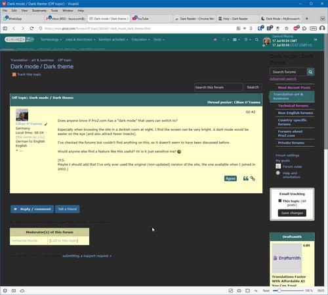Adjust the page zoom slider in status bar

point(289,290)
